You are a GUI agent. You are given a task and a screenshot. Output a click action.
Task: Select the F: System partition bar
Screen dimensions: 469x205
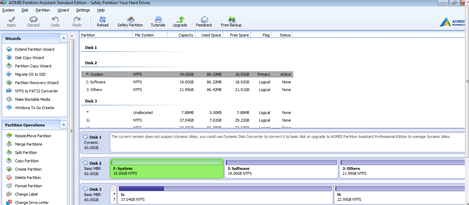pos(167,169)
